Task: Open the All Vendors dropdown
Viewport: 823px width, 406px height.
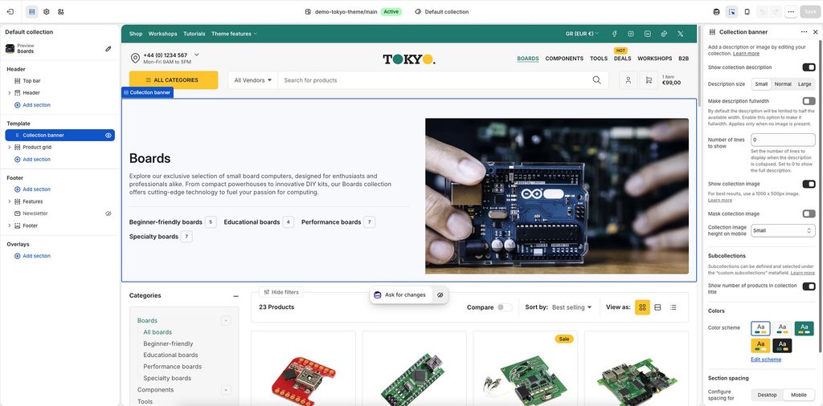Action: click(x=253, y=80)
